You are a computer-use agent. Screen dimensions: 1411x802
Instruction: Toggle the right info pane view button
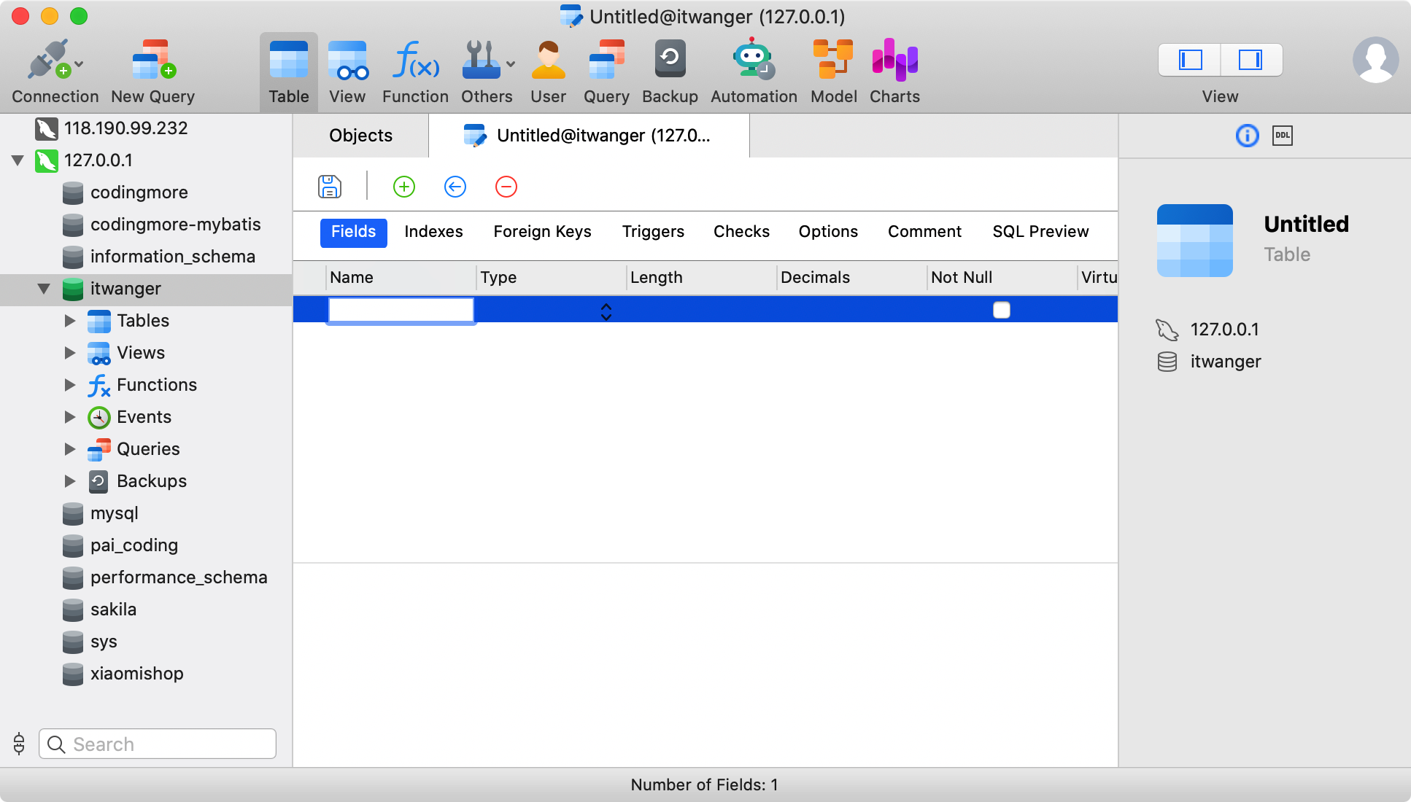click(1250, 60)
